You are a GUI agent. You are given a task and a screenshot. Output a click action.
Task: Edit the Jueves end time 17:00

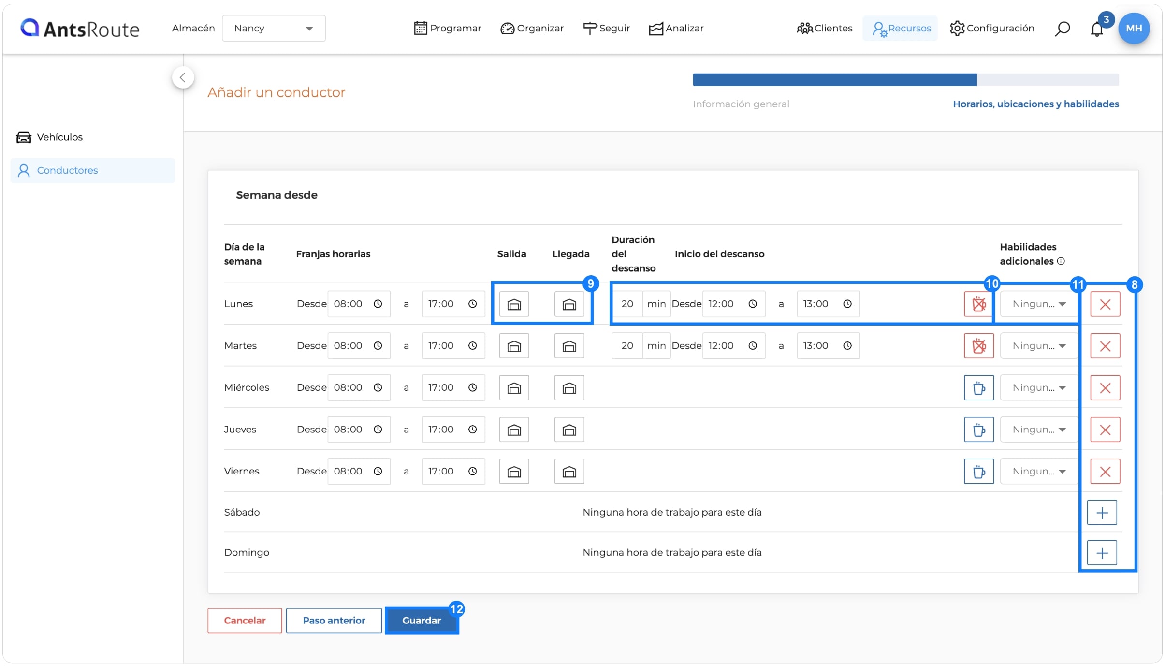453,430
